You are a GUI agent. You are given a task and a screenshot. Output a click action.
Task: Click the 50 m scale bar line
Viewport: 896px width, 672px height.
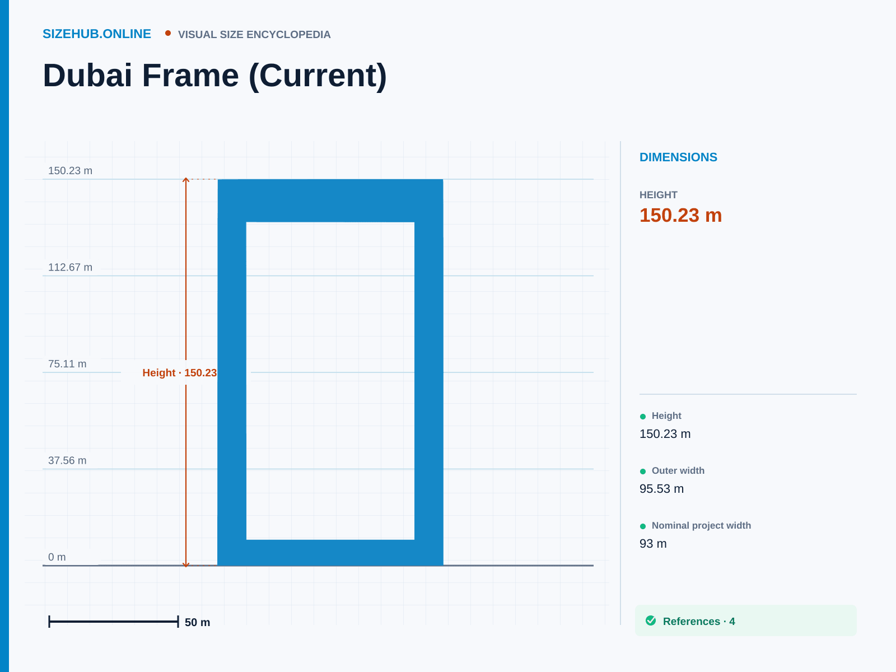pos(114,621)
